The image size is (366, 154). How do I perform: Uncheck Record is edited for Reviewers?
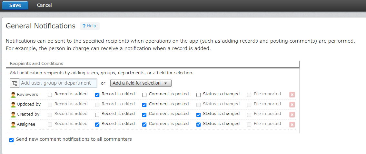click(97, 95)
